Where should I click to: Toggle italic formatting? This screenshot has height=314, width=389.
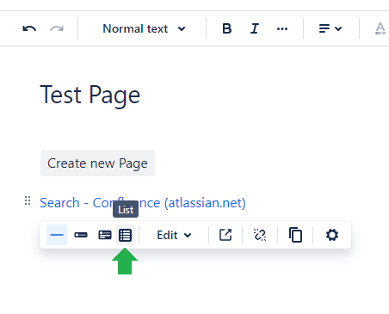click(255, 28)
